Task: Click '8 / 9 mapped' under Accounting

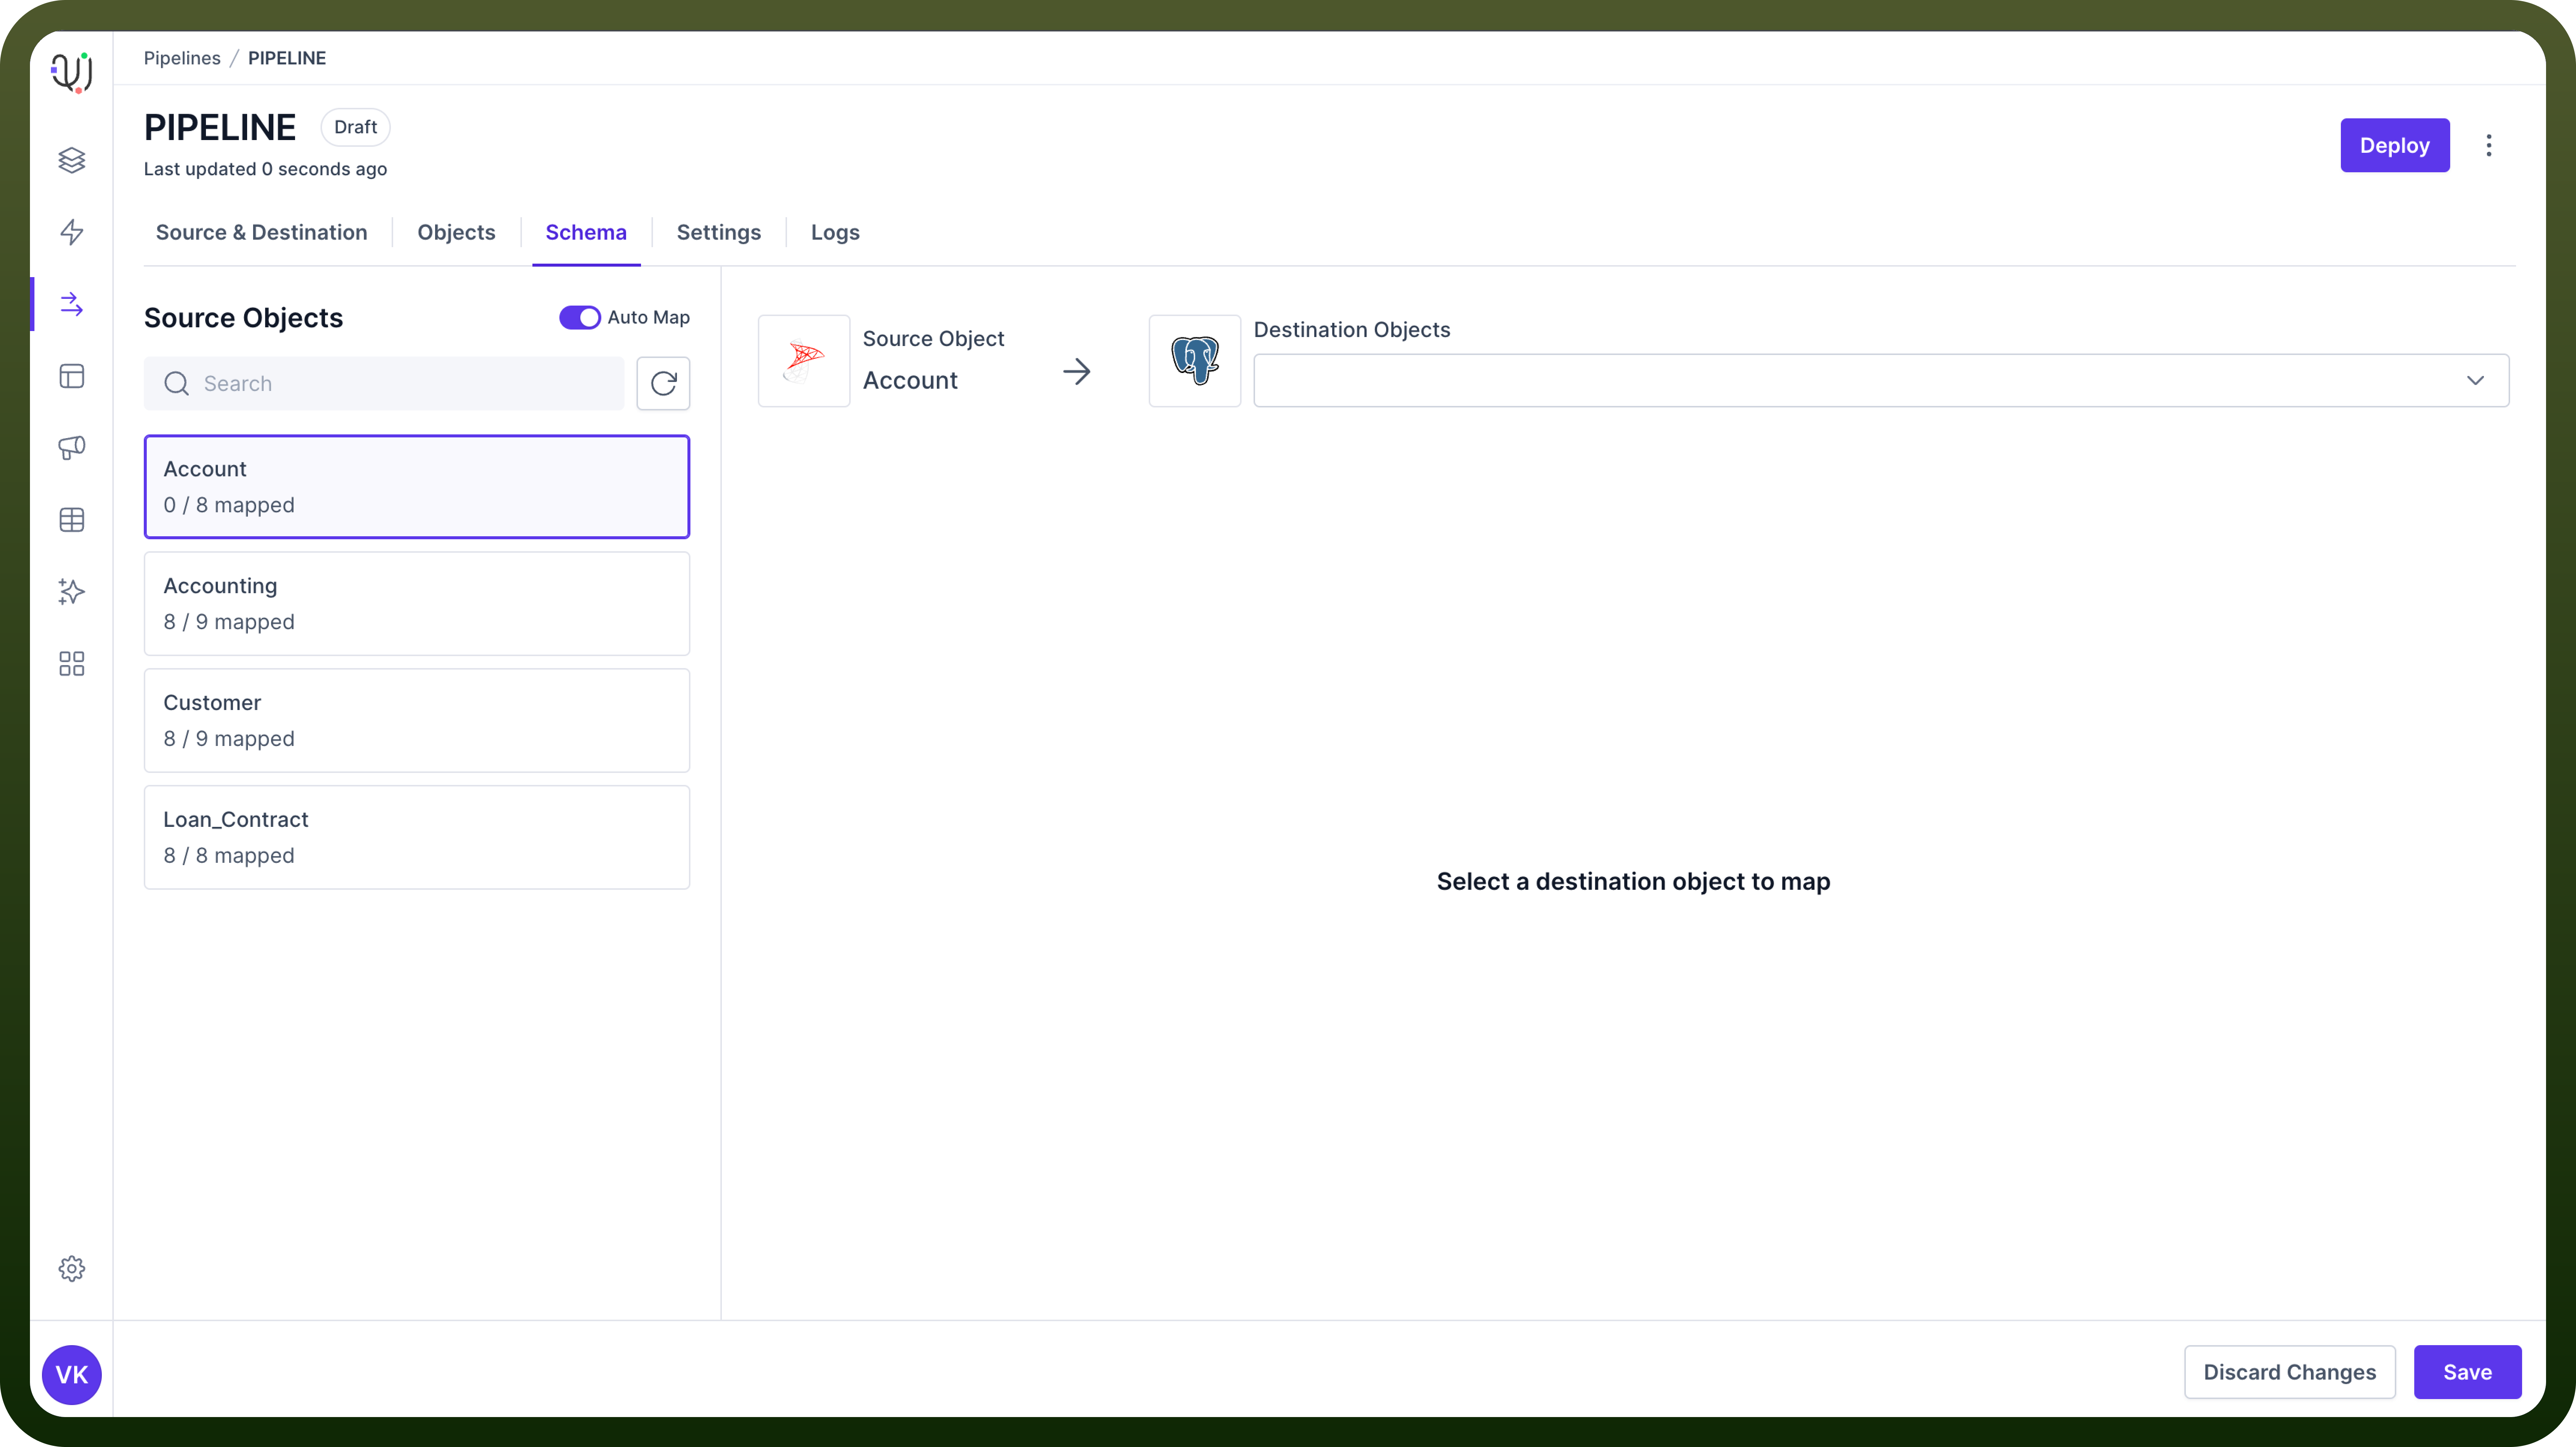Action: pyautogui.click(x=229, y=622)
